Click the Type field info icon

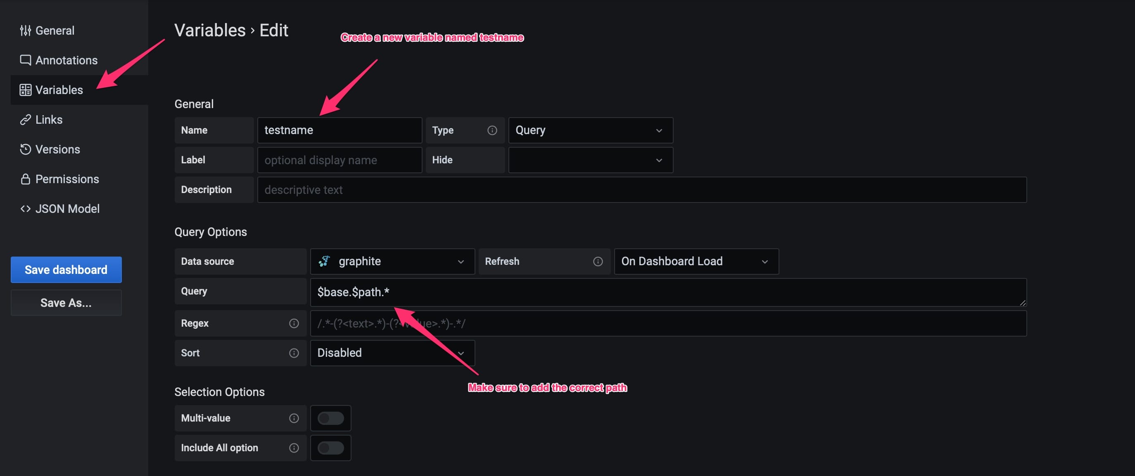click(492, 130)
